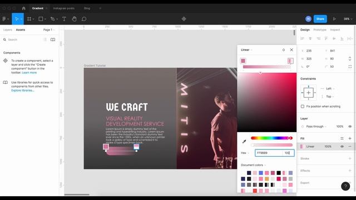Toggle assets list view icon
Image resolution: width=356 pixels, height=200 pixels.
45,39
